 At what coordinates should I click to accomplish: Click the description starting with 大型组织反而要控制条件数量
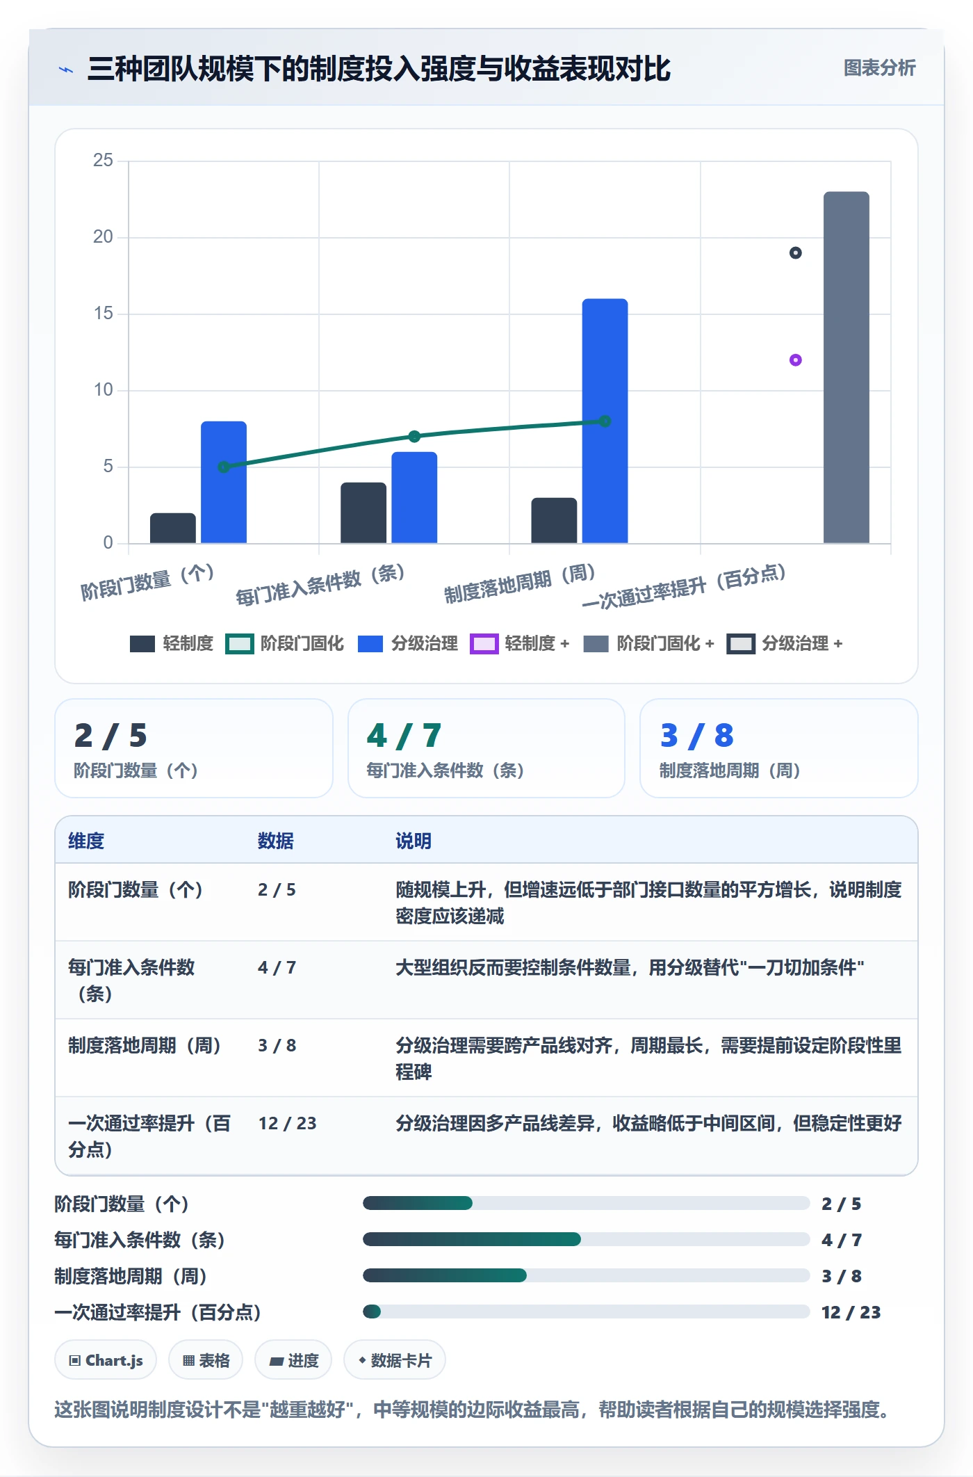[630, 967]
